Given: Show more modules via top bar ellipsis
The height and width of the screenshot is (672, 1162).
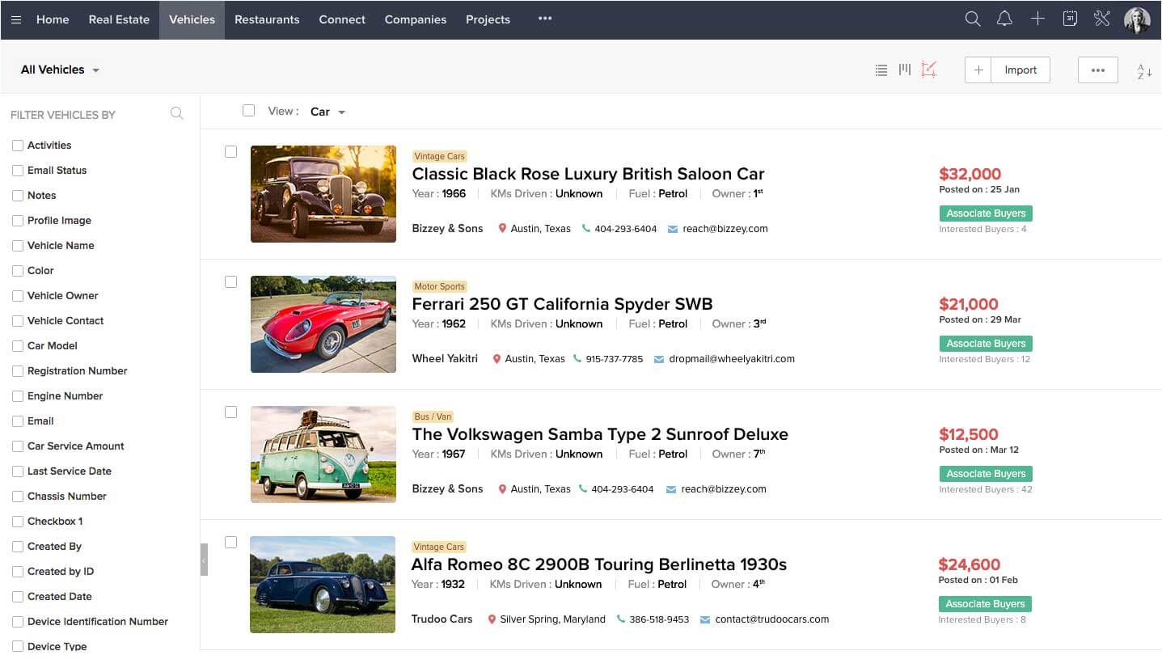Looking at the screenshot, I should [x=545, y=19].
